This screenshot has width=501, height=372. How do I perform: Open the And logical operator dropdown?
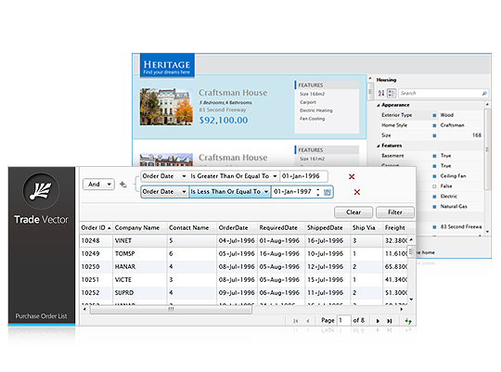(98, 184)
